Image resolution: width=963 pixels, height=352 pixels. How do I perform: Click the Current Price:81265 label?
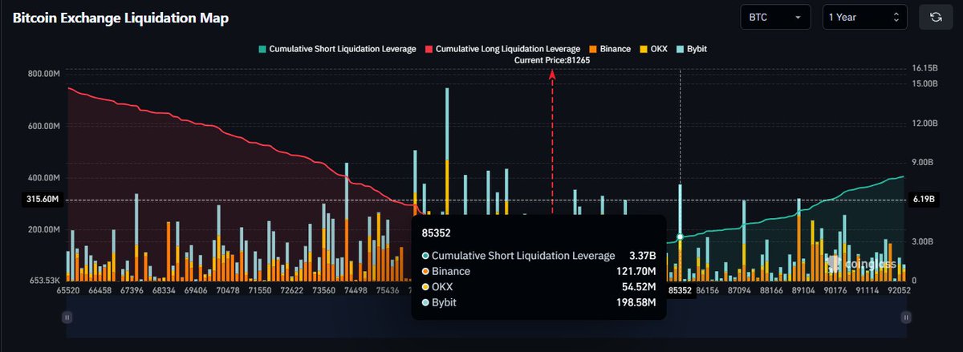[552, 60]
